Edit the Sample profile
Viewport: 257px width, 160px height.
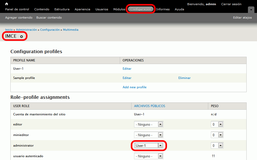127,78
